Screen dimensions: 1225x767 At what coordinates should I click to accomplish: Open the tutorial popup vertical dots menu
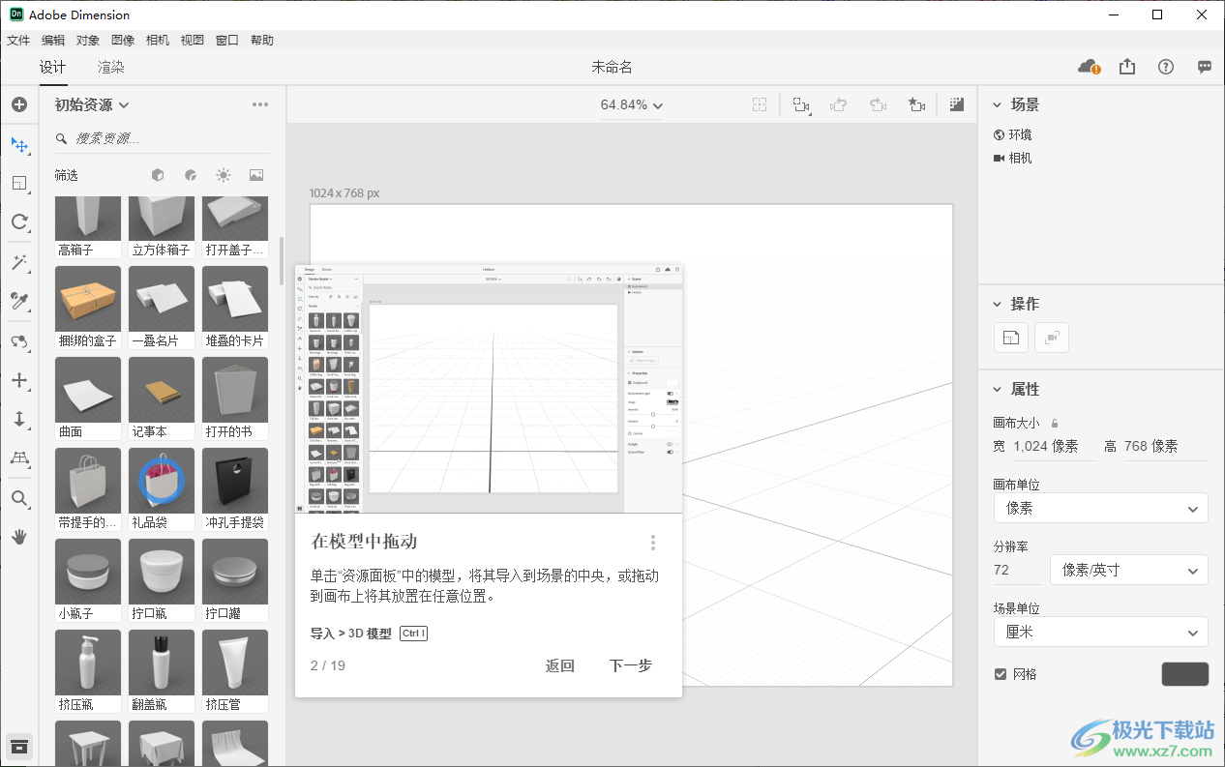point(653,542)
